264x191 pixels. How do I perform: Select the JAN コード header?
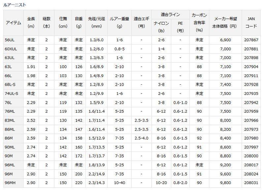point(251,23)
